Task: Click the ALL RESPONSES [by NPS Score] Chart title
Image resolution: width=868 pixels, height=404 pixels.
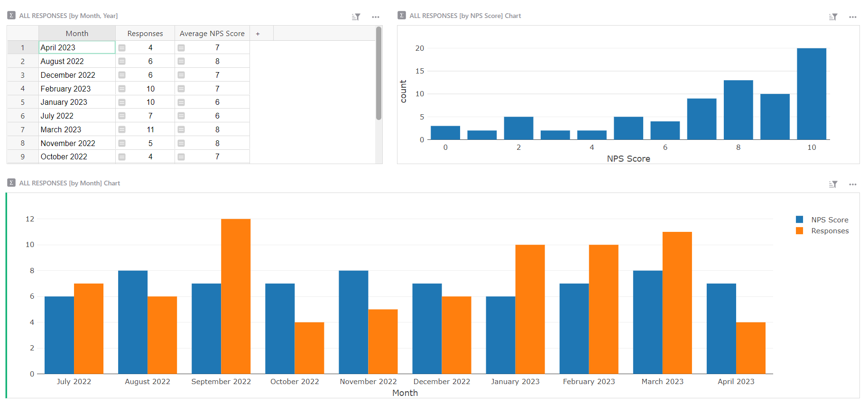Action: pyautogui.click(x=465, y=16)
